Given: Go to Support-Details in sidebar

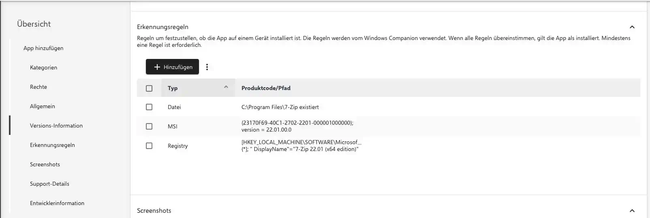Looking at the screenshot, I should pyautogui.click(x=49, y=184).
